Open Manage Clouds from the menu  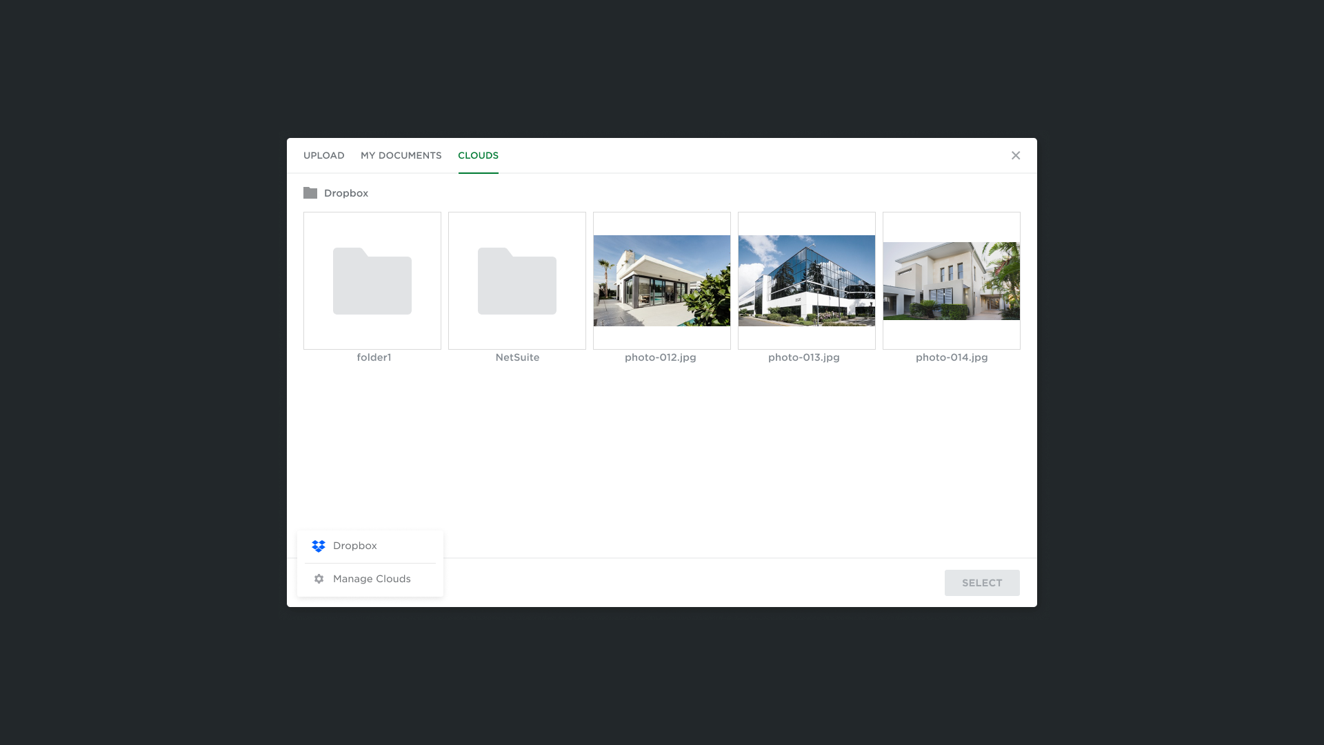click(370, 579)
